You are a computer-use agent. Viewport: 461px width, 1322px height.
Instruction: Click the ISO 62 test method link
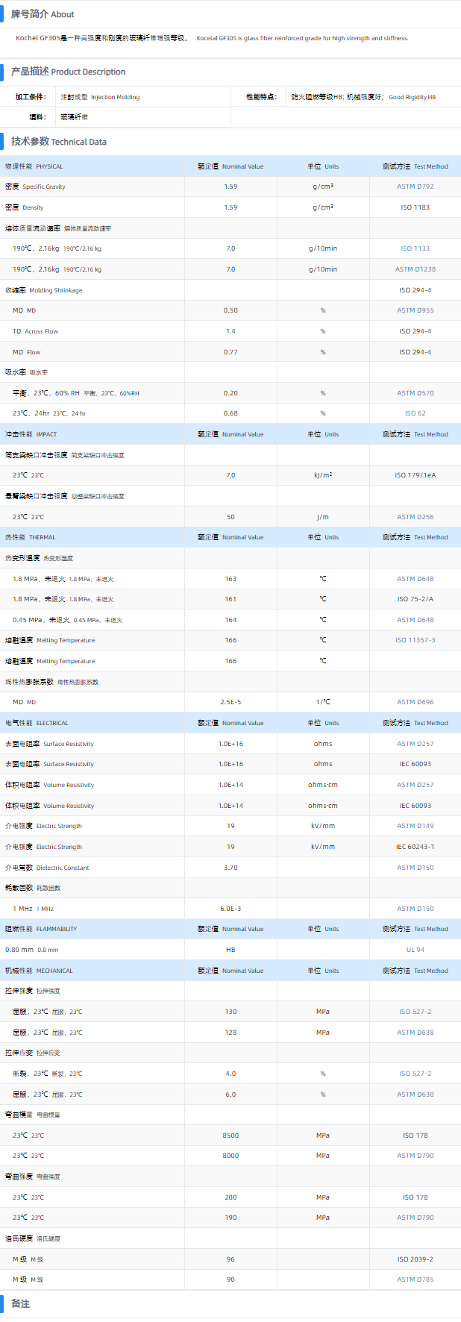pos(415,413)
